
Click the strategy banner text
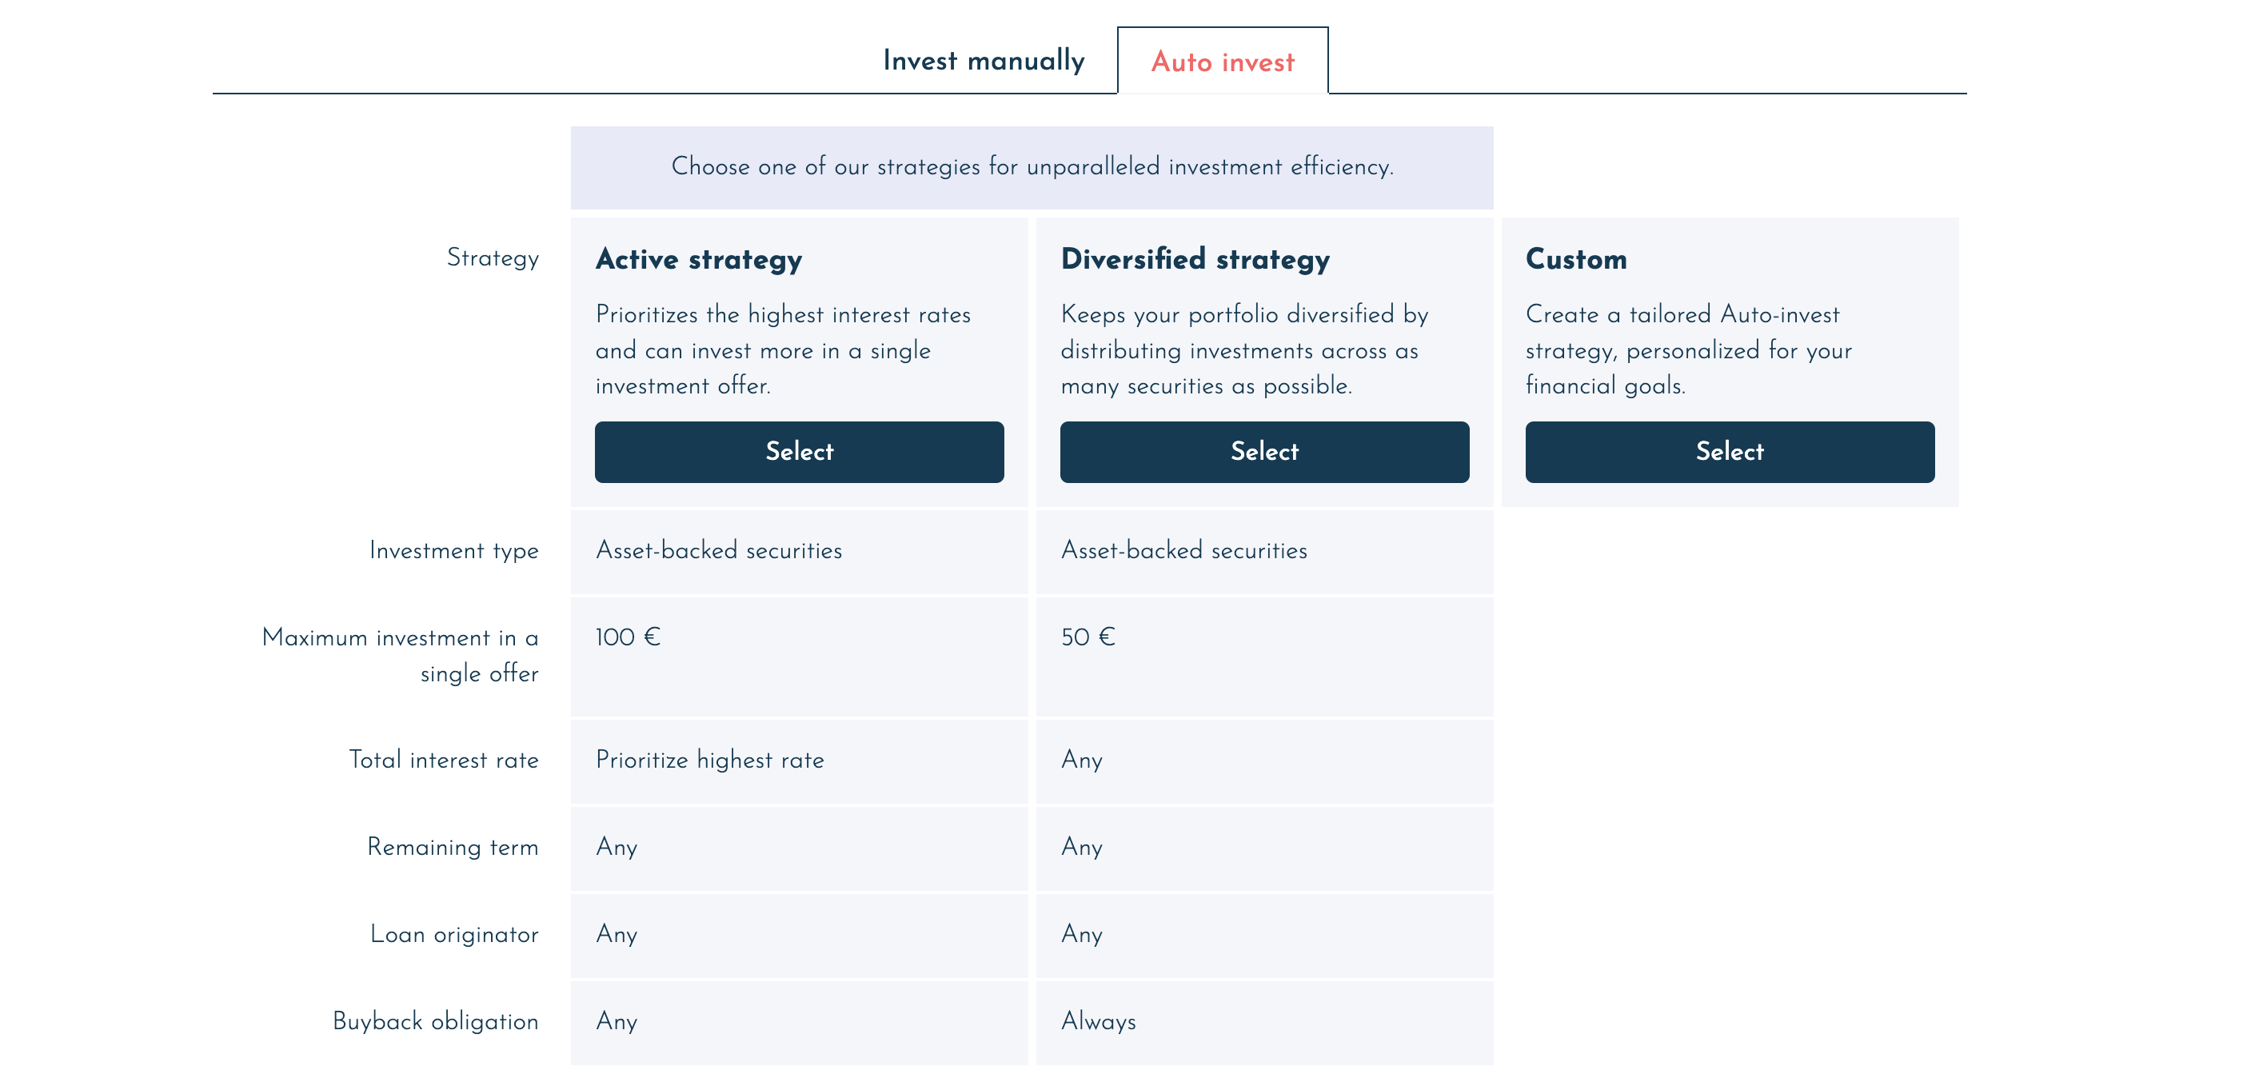(1031, 166)
